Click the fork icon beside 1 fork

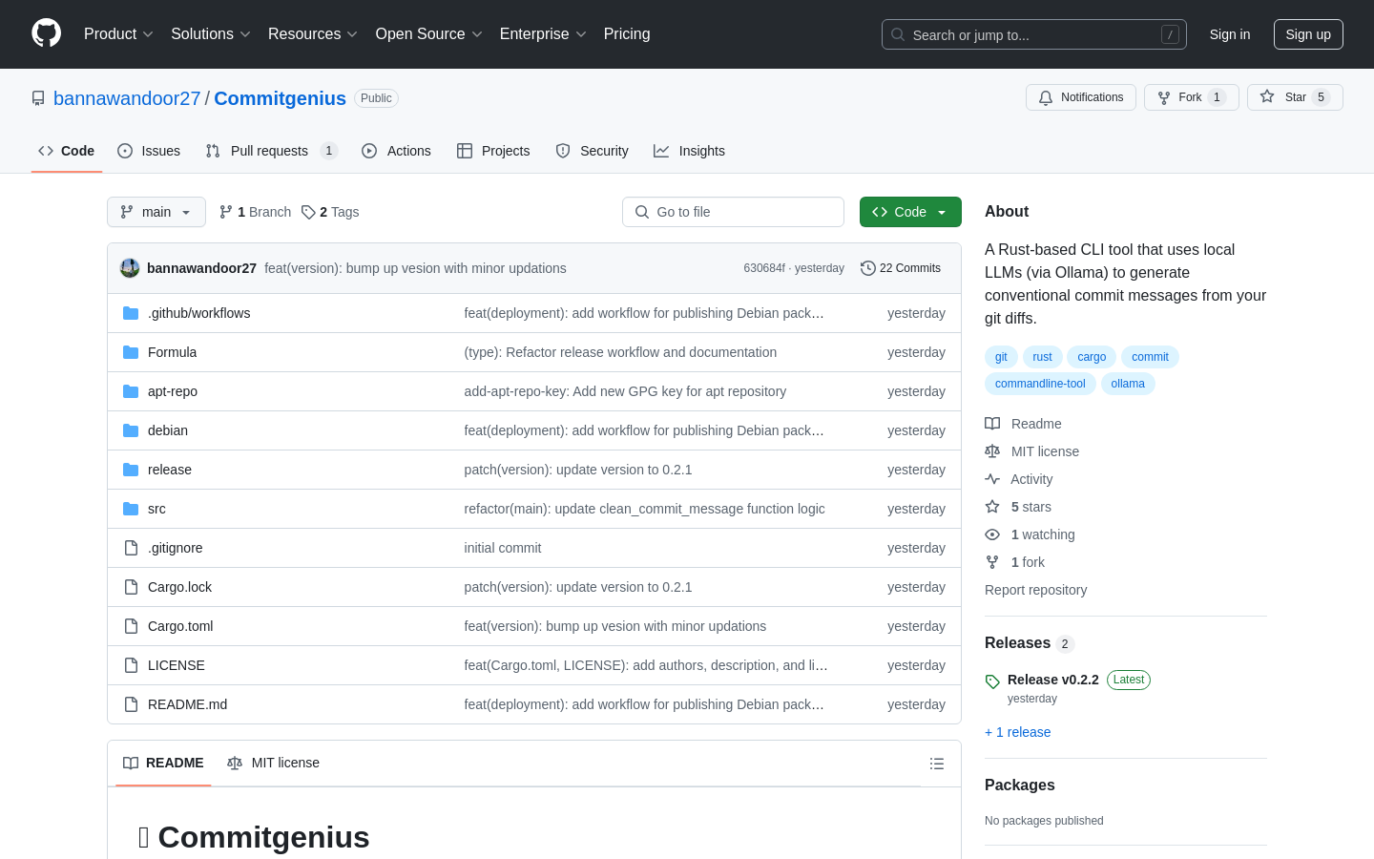tap(992, 562)
